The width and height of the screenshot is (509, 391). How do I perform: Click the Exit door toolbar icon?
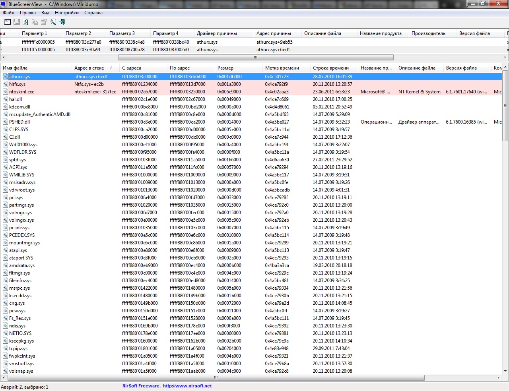click(62, 22)
